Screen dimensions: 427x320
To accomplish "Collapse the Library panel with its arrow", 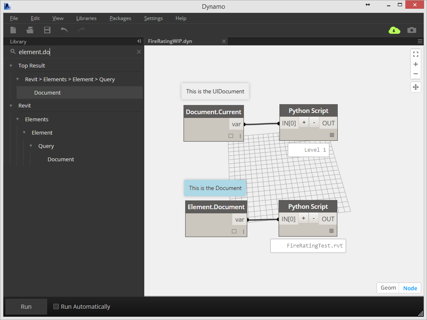I will (139, 41).
